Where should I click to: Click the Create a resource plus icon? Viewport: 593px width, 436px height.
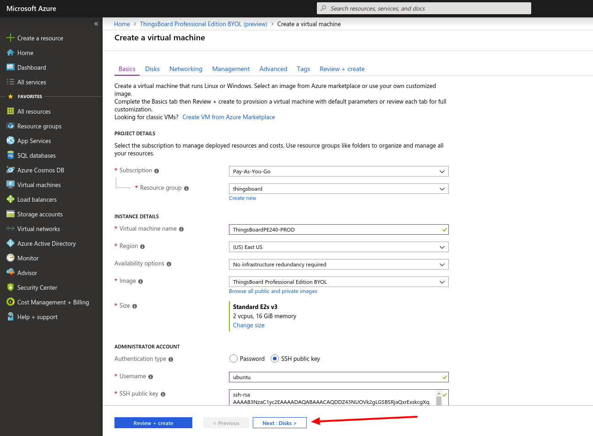[10, 38]
